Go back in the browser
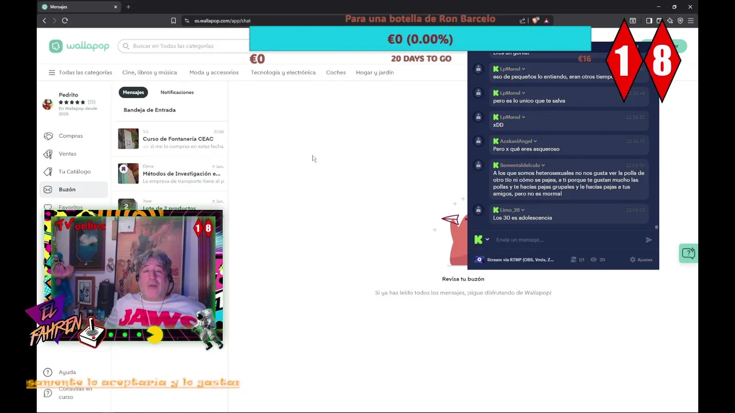The width and height of the screenshot is (735, 413). pyautogui.click(x=44, y=21)
